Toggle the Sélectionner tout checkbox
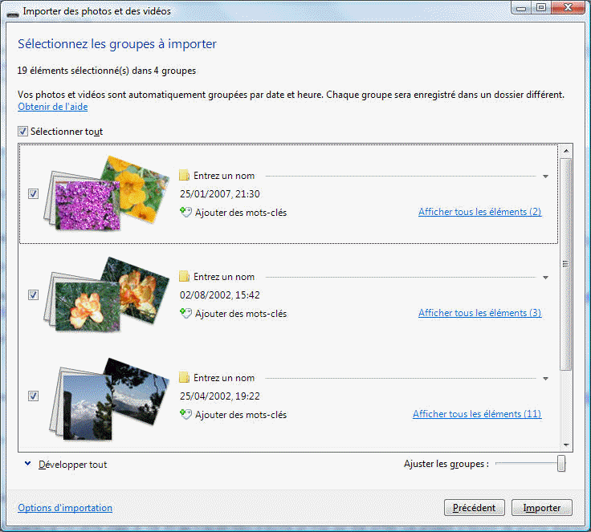The image size is (591, 532). pyautogui.click(x=22, y=132)
